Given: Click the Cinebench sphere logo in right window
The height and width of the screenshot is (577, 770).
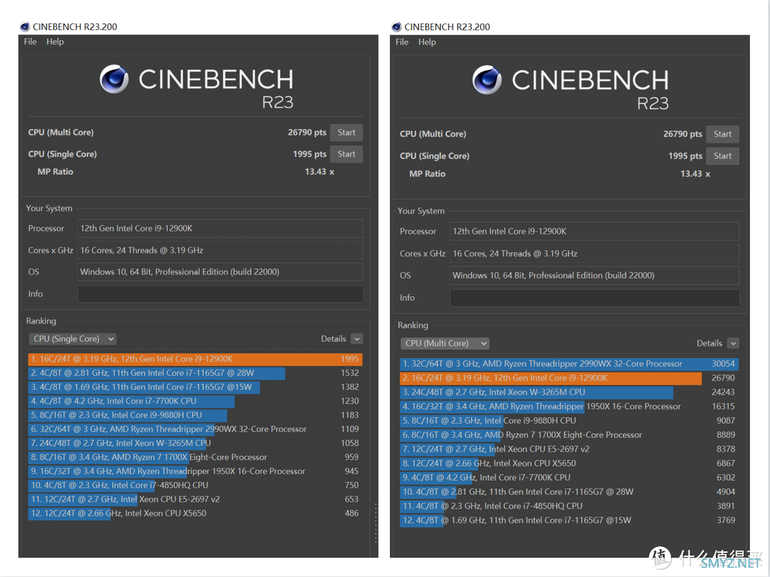Looking at the screenshot, I should [x=487, y=80].
